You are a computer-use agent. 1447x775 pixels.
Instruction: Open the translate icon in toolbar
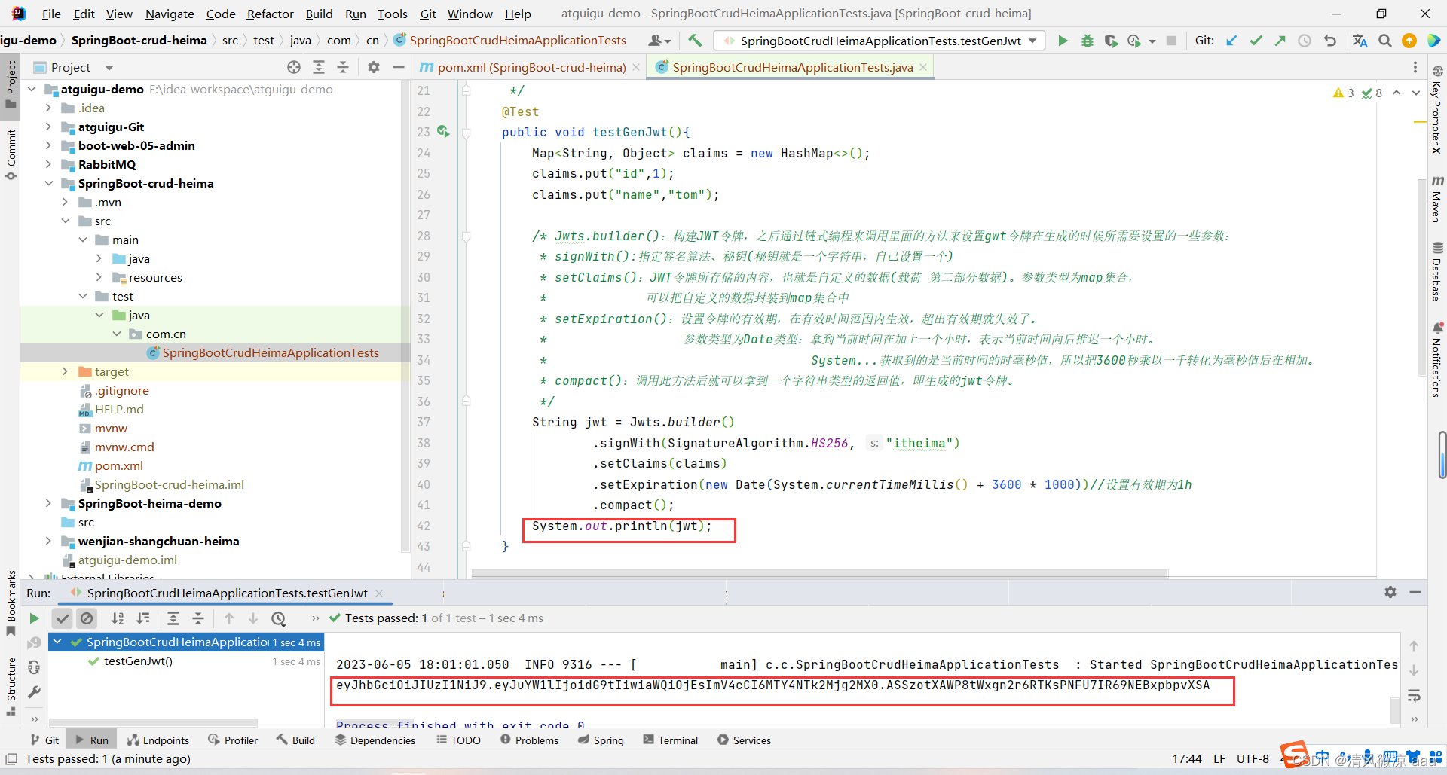tap(1360, 41)
